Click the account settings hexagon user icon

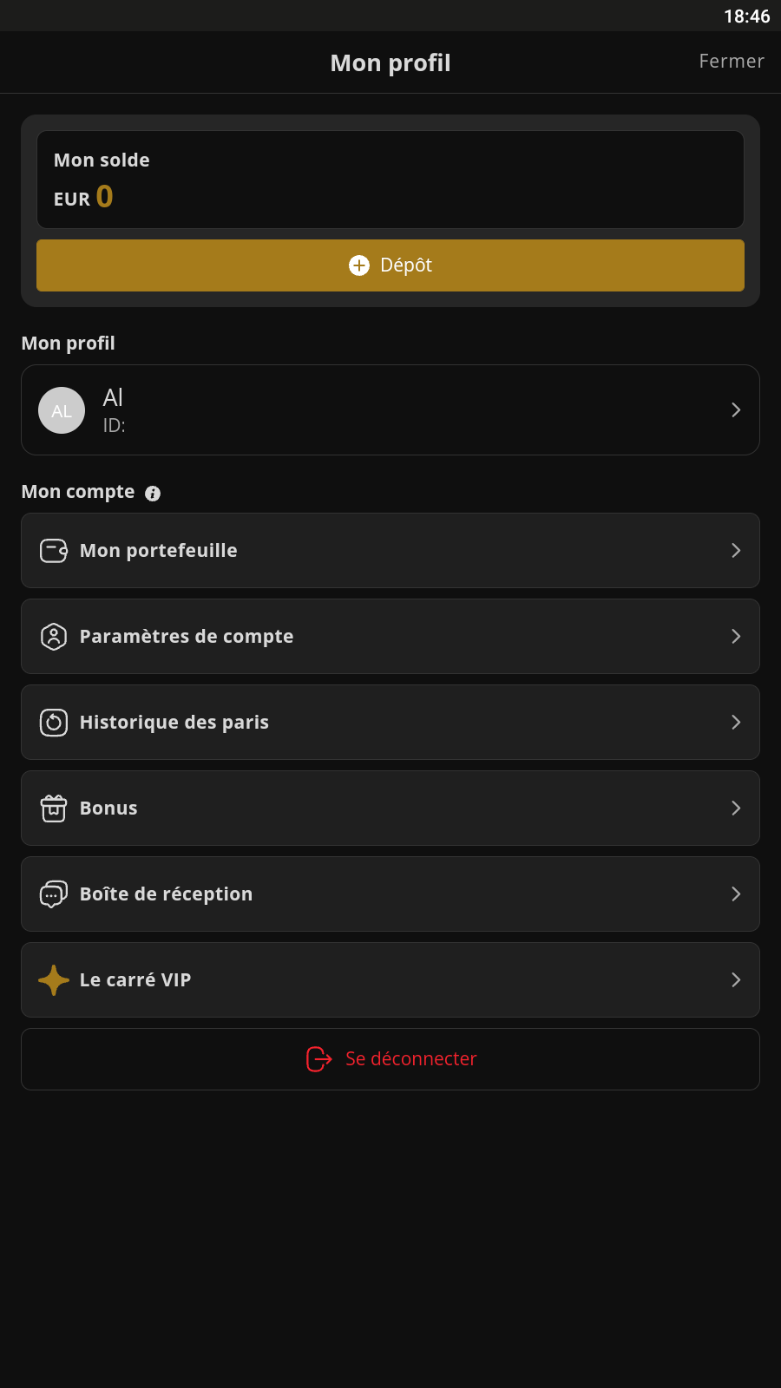pyautogui.click(x=54, y=637)
